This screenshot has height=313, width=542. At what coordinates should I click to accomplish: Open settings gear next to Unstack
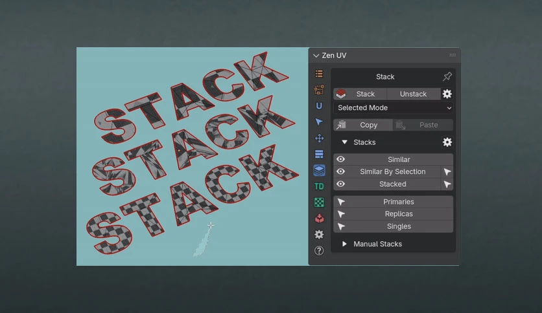pyautogui.click(x=447, y=94)
